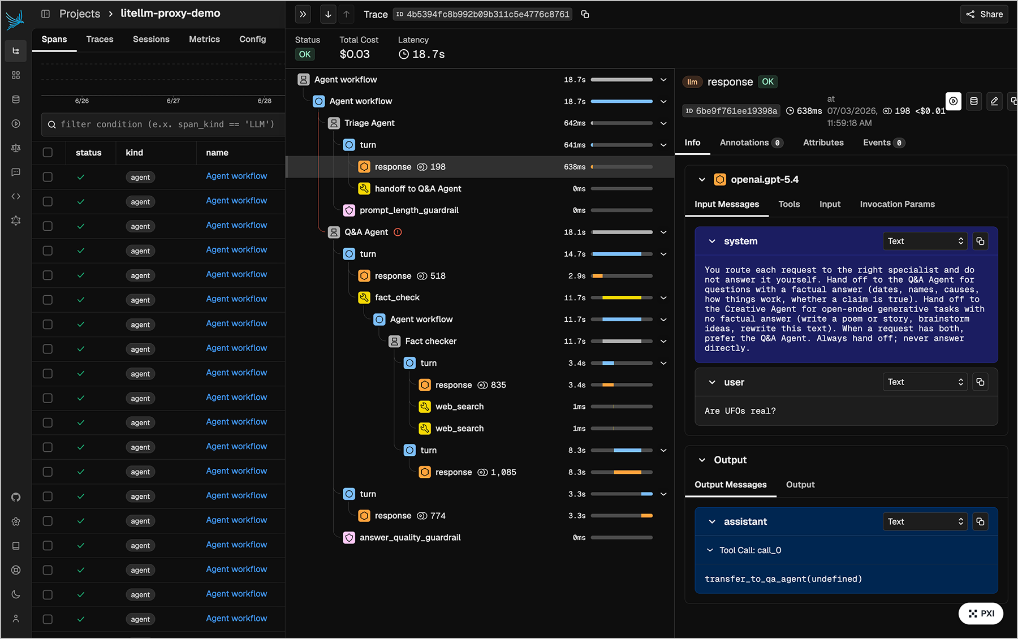Click the Phoenix bird logo
This screenshot has height=639, width=1018.
tap(15, 20)
